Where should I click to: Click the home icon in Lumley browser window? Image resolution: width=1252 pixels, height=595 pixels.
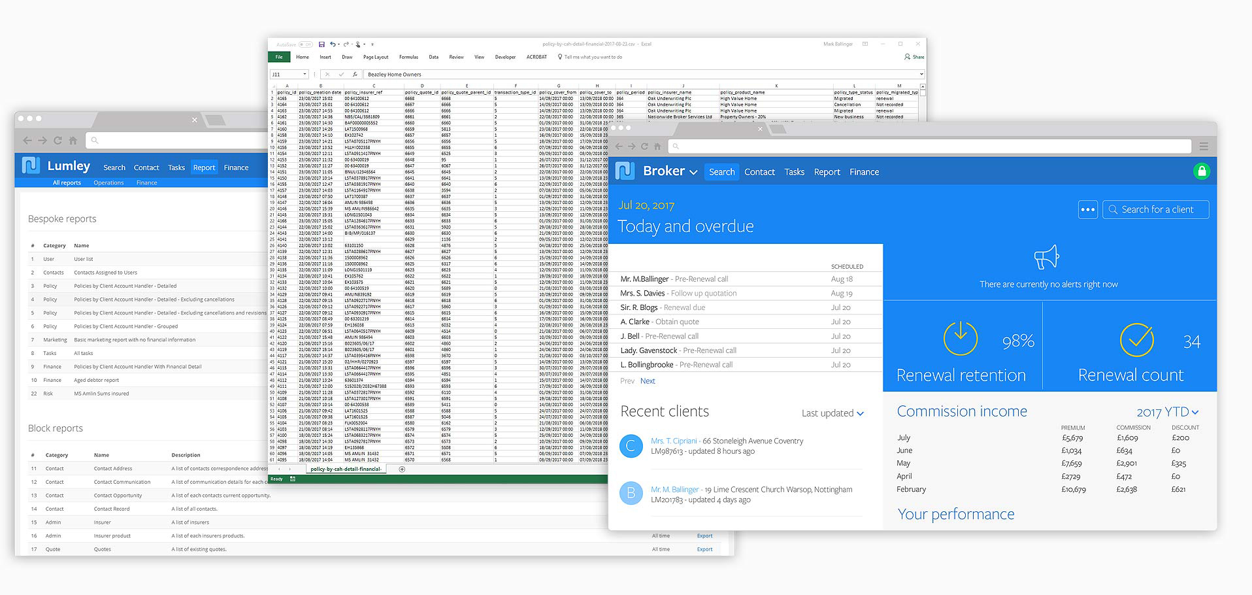(x=73, y=141)
